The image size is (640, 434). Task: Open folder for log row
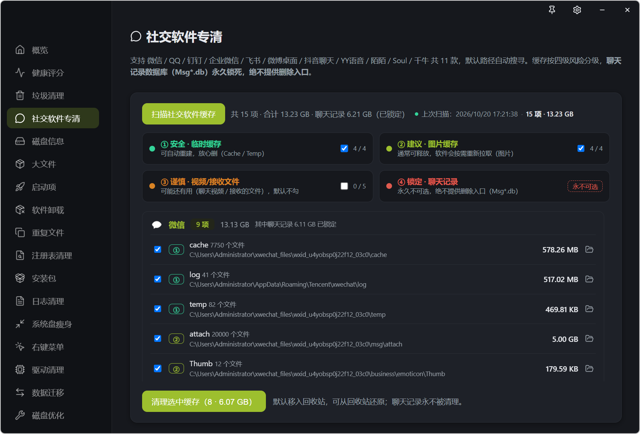point(589,279)
